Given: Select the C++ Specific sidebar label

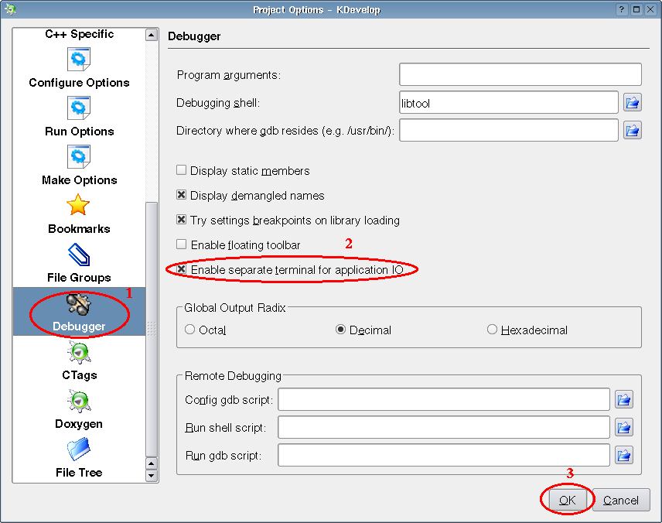Looking at the screenshot, I should pos(80,34).
